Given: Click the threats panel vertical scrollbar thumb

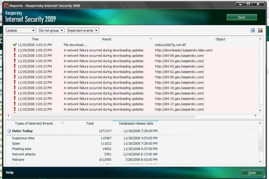Looking at the screenshot, I should (260, 139).
